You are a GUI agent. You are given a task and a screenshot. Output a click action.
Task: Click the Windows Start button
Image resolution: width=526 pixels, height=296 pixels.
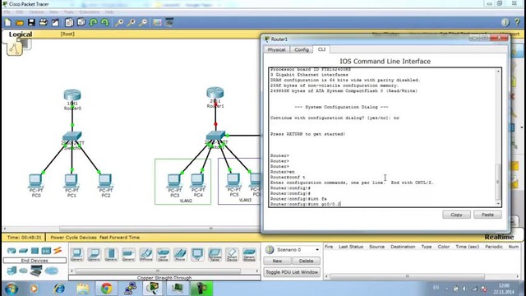[x=12, y=289]
